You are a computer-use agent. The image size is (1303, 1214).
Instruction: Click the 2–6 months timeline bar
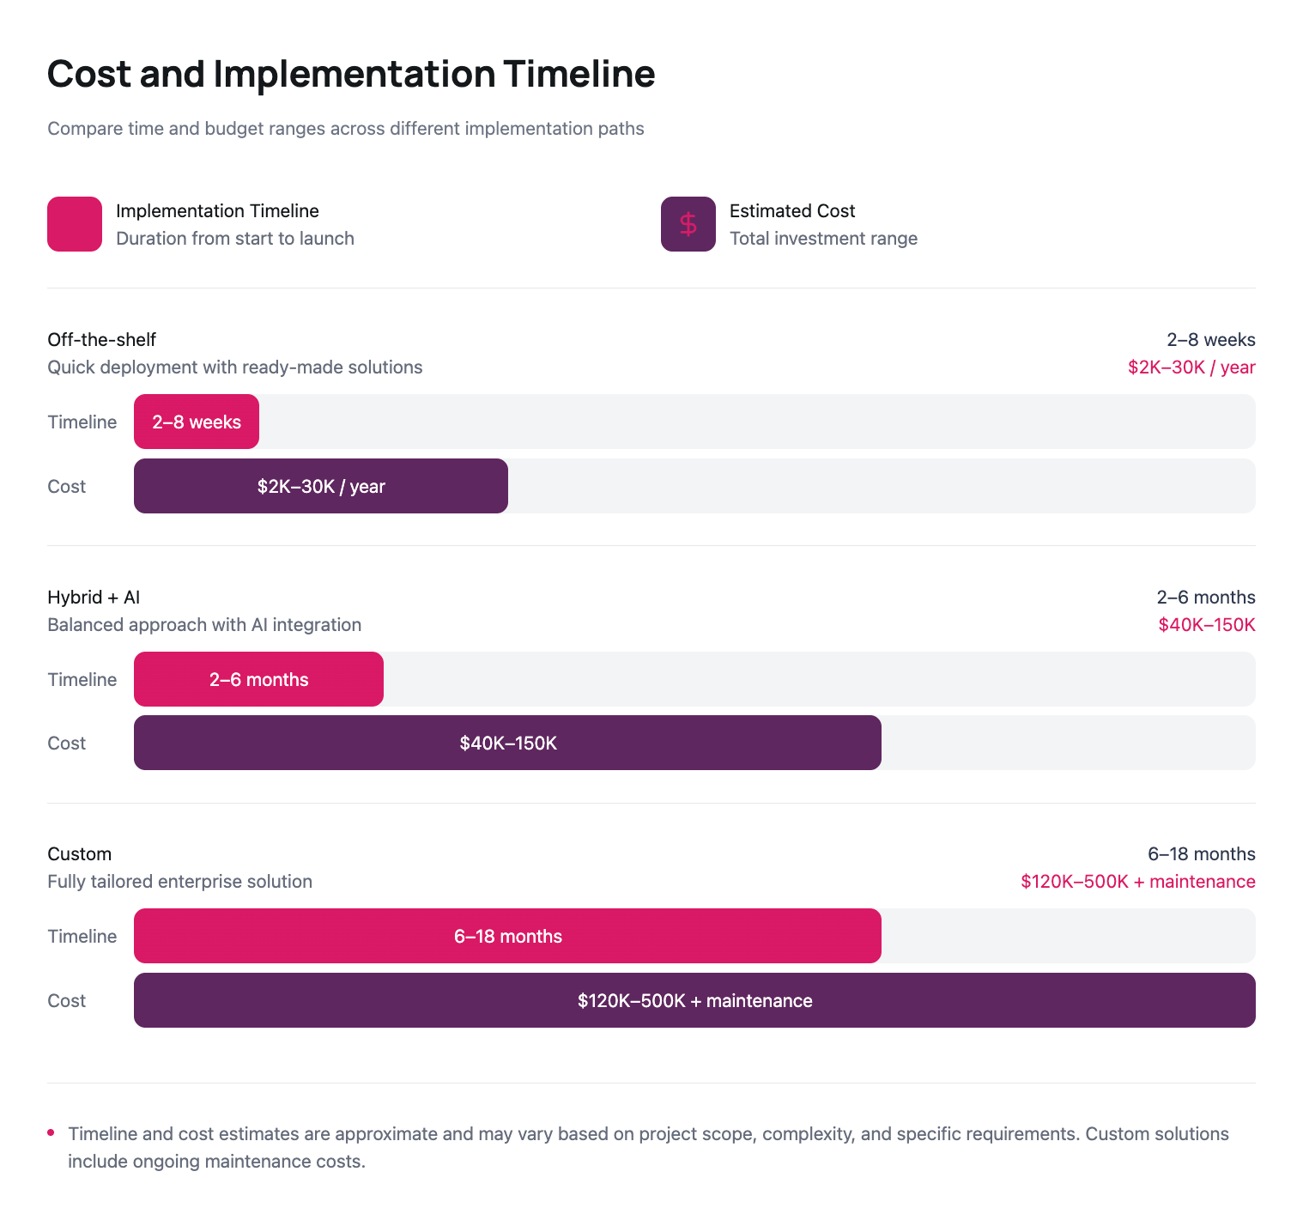(x=258, y=678)
